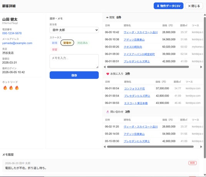Click the date 06-05 10:42 in 閲覧
This screenshot has height=177, width=206.
112,32
